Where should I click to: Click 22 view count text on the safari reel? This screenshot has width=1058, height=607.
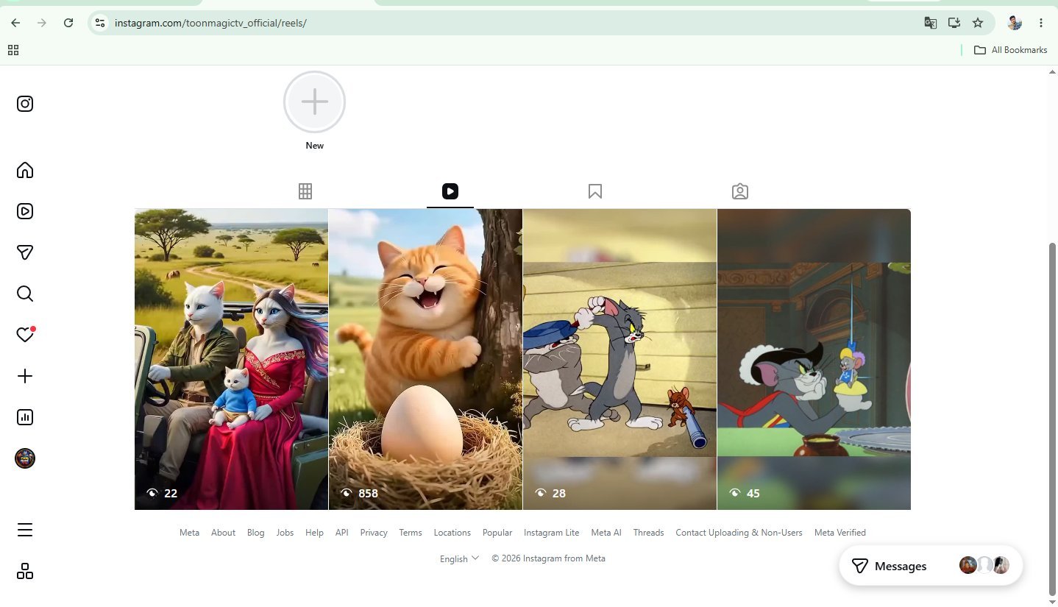click(171, 493)
